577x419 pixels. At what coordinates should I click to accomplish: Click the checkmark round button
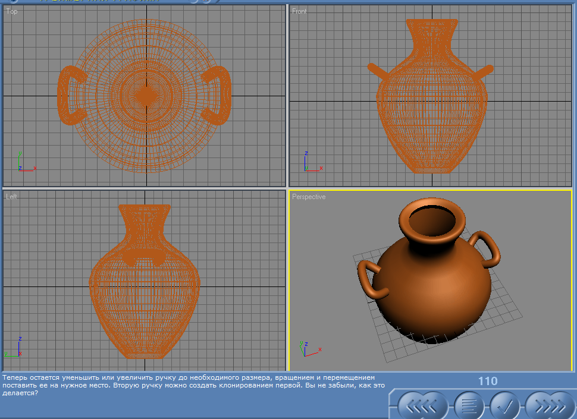[x=505, y=406]
